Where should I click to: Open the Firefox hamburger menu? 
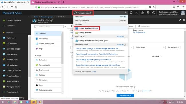[x=183, y=7]
